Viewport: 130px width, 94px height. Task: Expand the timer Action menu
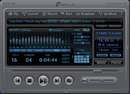[x=104, y=50]
